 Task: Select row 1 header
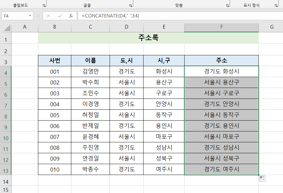click(6, 38)
